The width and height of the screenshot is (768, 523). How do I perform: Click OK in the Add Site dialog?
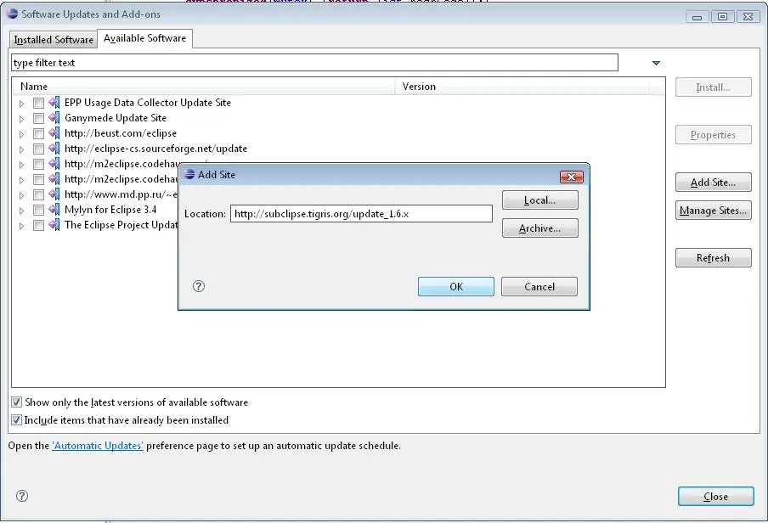456,286
